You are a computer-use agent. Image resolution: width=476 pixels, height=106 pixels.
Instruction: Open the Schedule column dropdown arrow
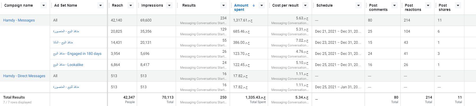(359, 5)
